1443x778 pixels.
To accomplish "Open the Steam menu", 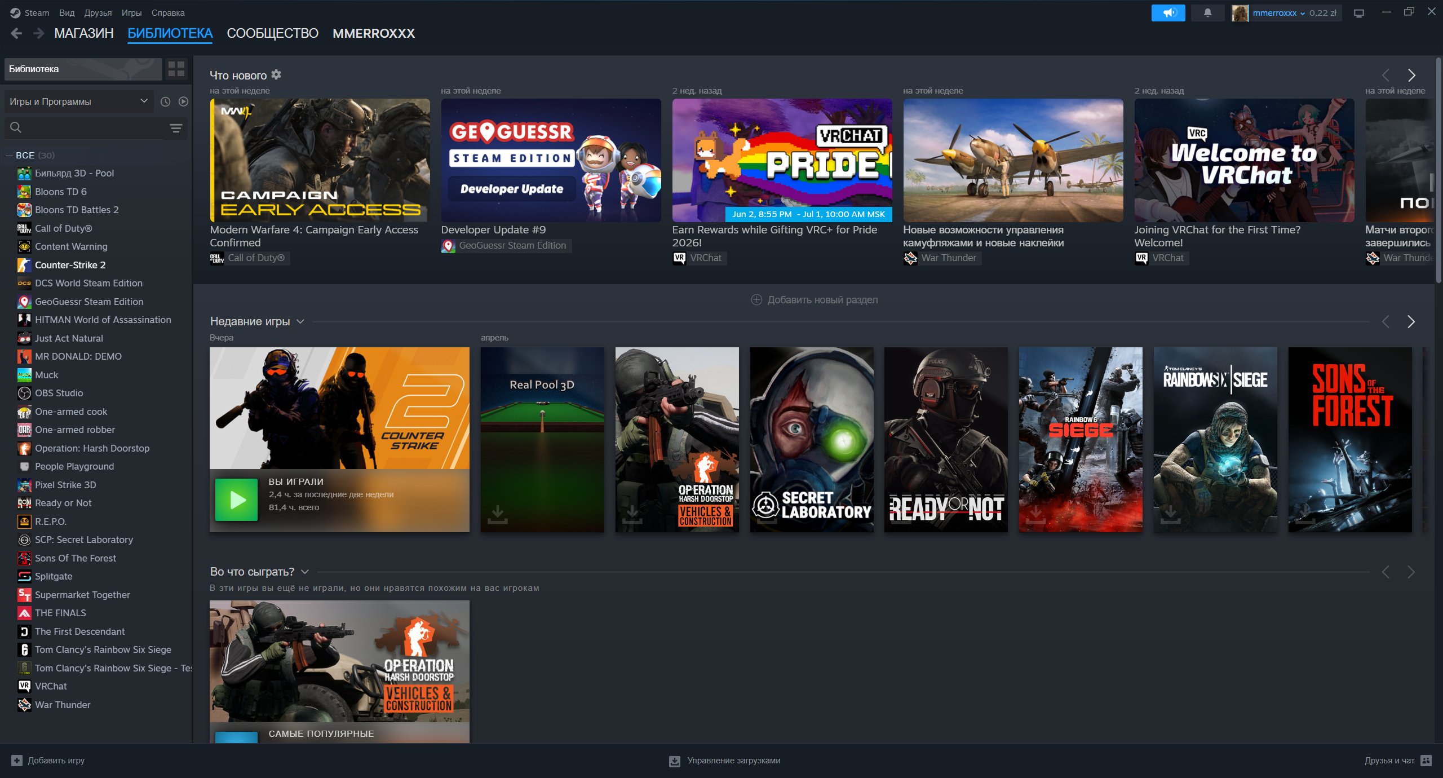I will (x=37, y=12).
